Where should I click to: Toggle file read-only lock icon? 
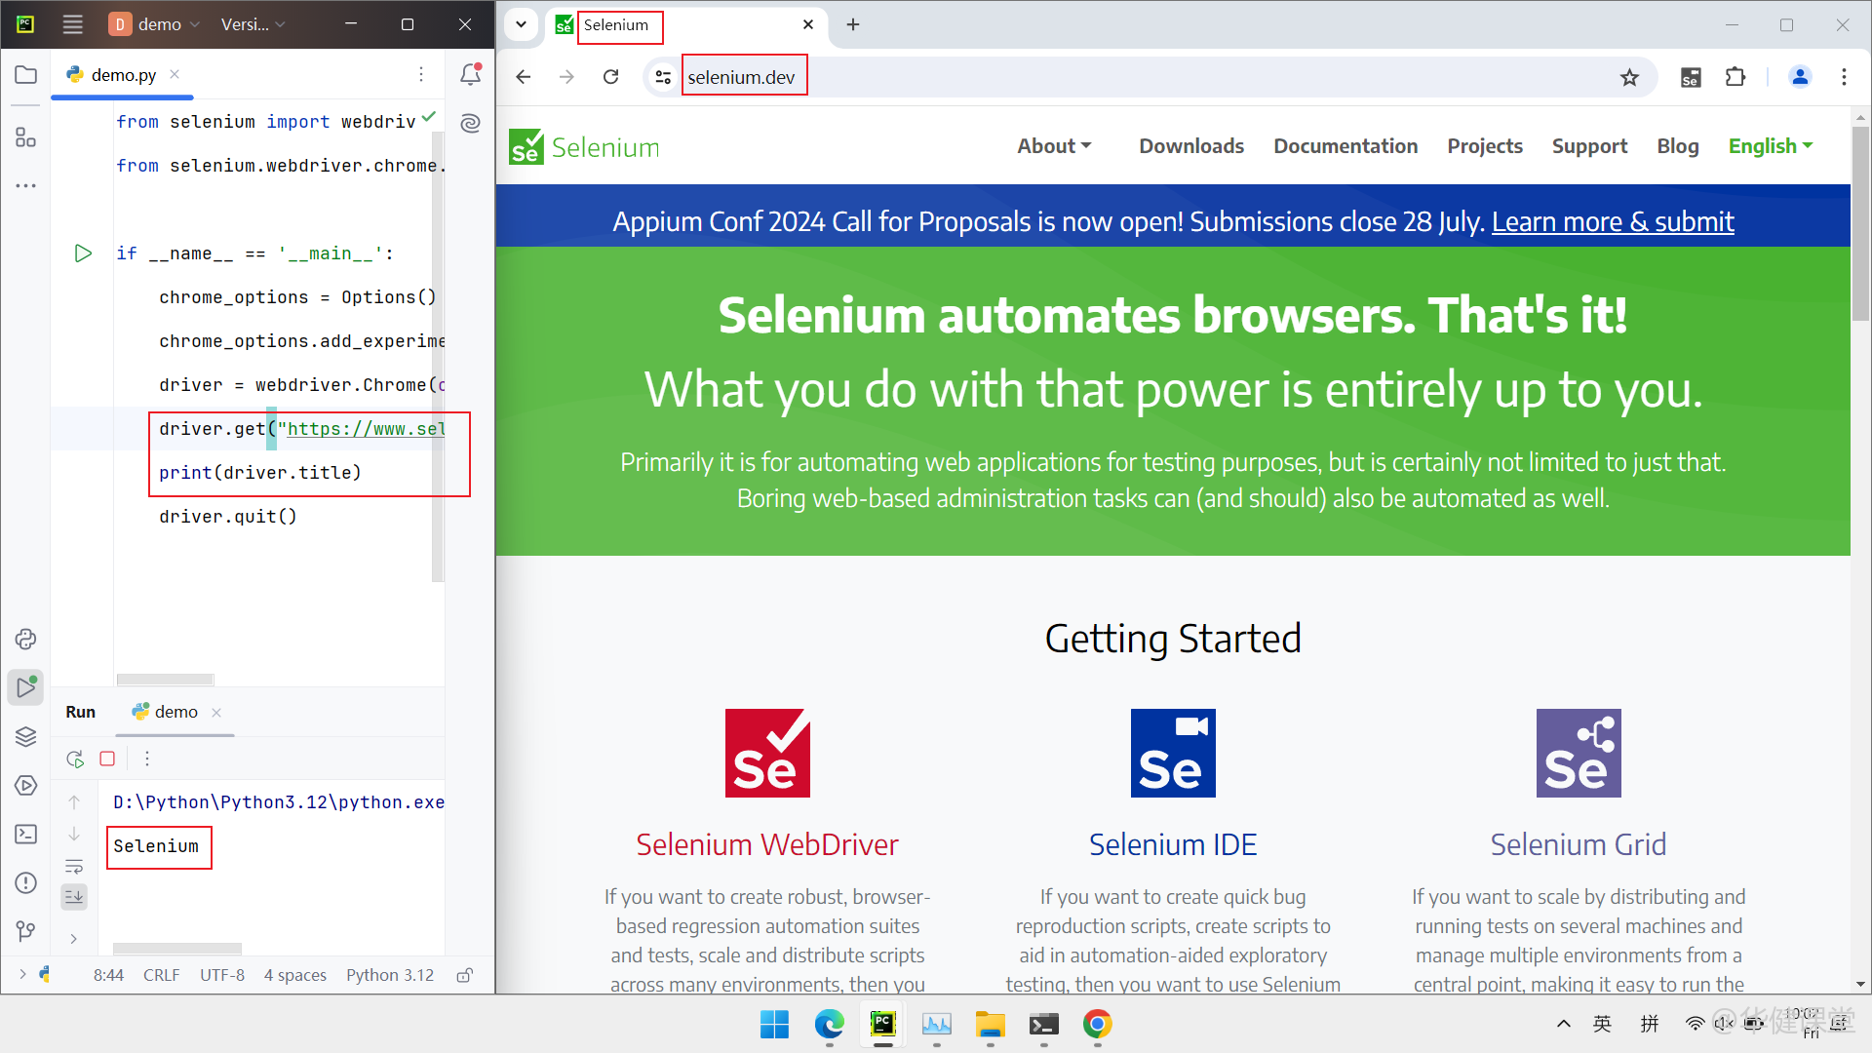pyautogui.click(x=465, y=975)
